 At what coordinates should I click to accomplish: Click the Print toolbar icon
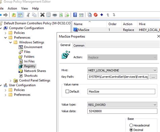(x=55, y=15)
